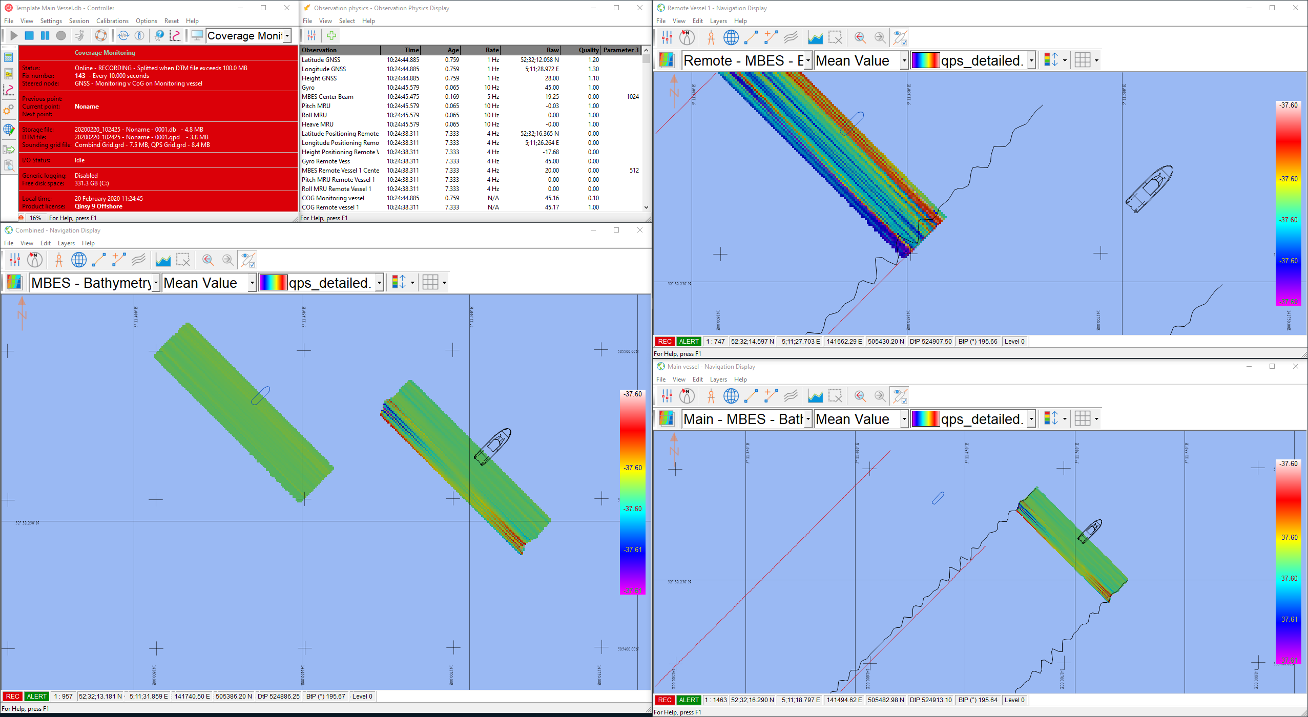Click the pink line planning icon in Controller

(175, 35)
